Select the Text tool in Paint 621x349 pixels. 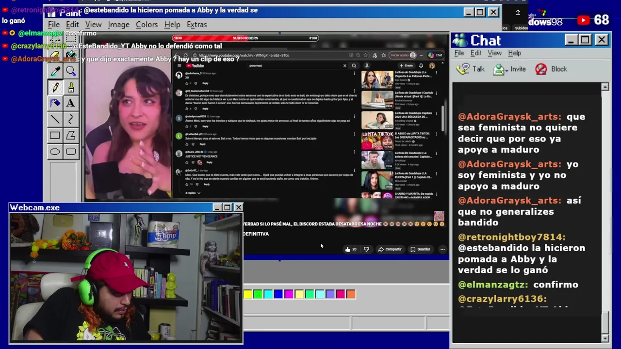coord(71,103)
